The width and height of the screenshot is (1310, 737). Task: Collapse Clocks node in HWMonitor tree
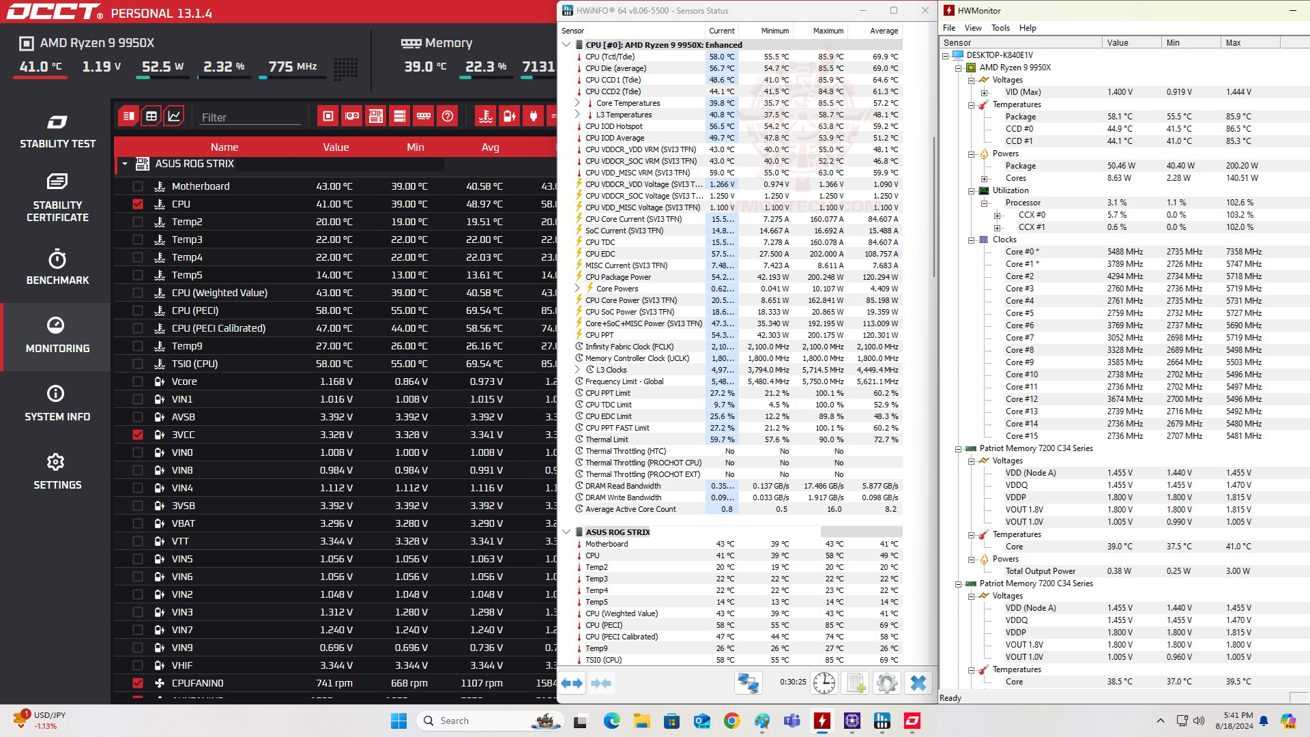pyautogui.click(x=971, y=240)
